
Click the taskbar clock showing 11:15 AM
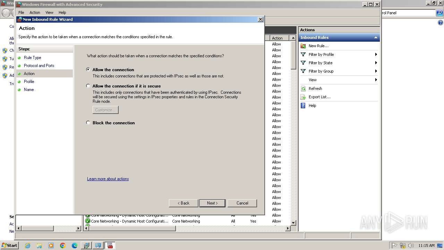pyautogui.click(x=426, y=245)
